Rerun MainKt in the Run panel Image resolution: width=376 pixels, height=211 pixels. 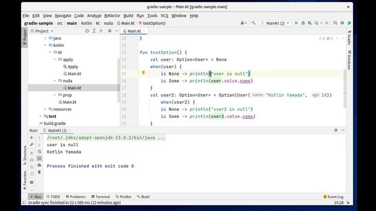32,138
